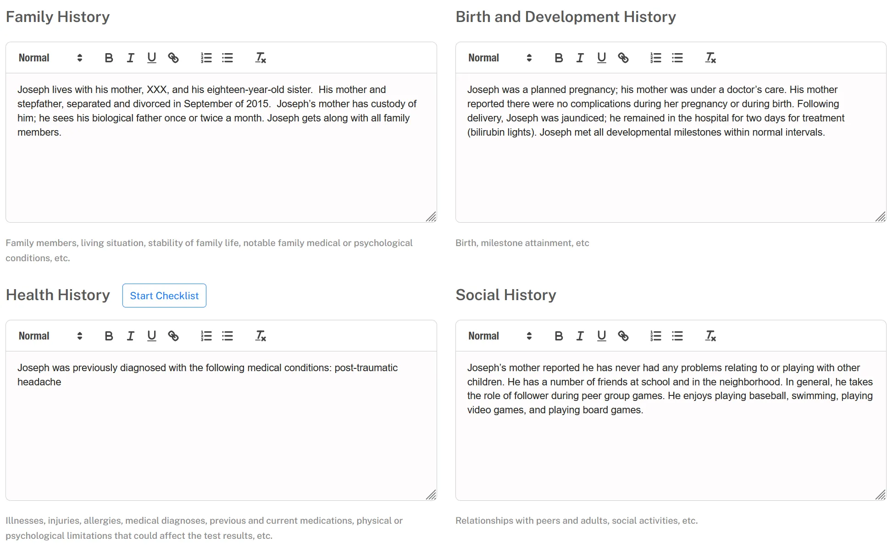Insert link in Family History editor
This screenshot has width=893, height=548.
173,58
